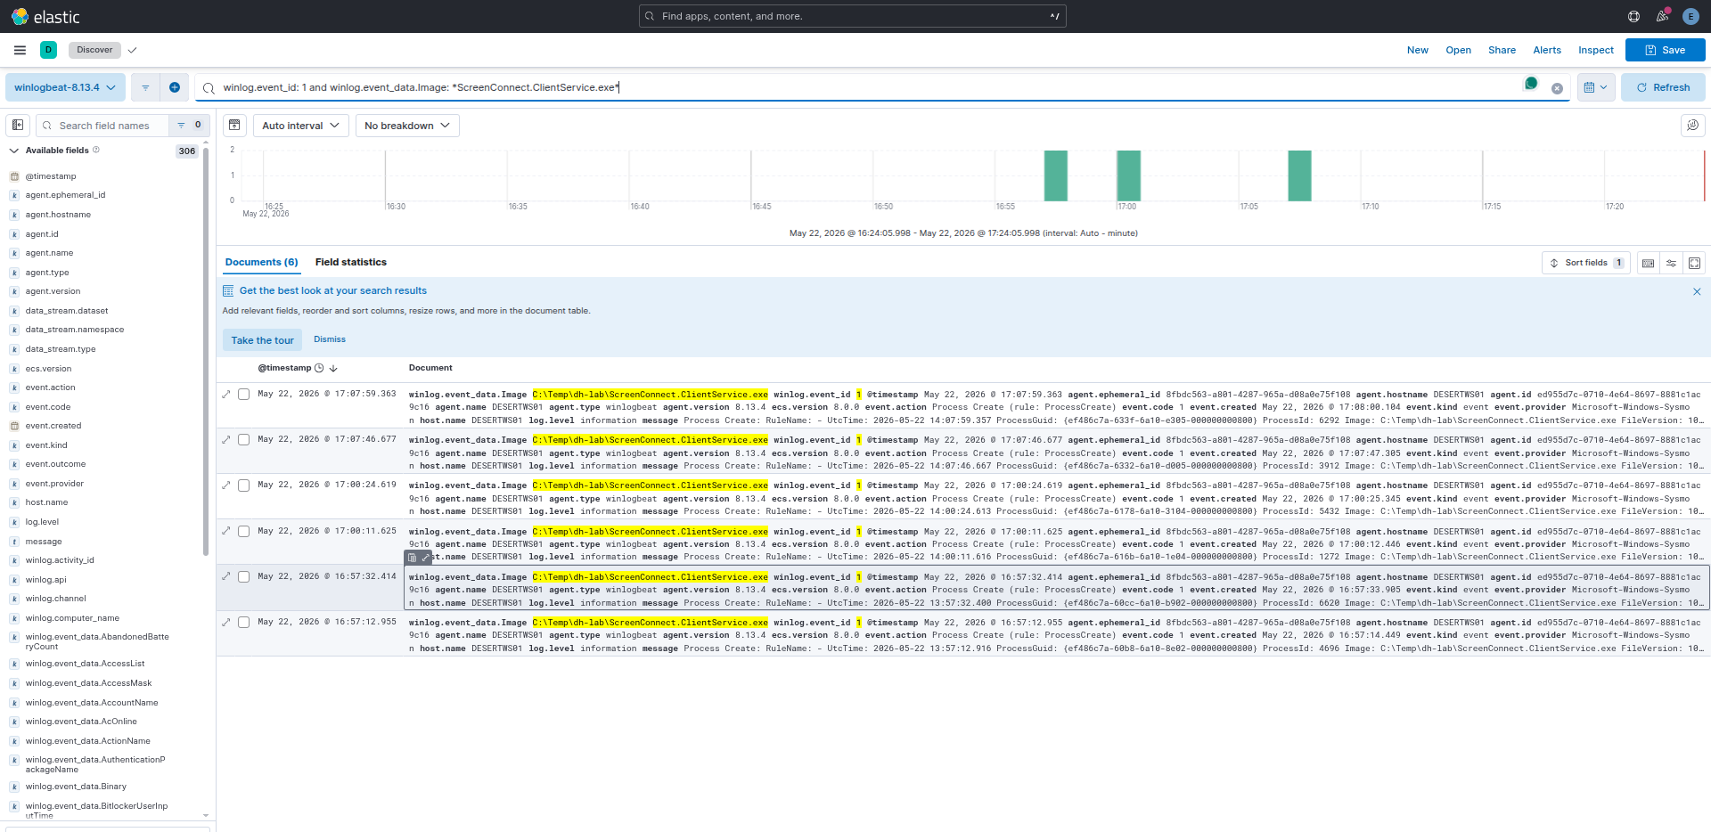Select the 17:00:11.625 document checkbox

pyautogui.click(x=243, y=531)
